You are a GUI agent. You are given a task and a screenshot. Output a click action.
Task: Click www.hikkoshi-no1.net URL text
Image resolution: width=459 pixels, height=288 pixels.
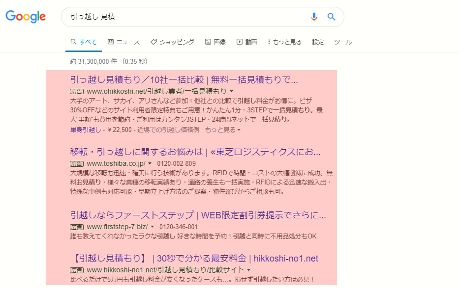(165, 270)
